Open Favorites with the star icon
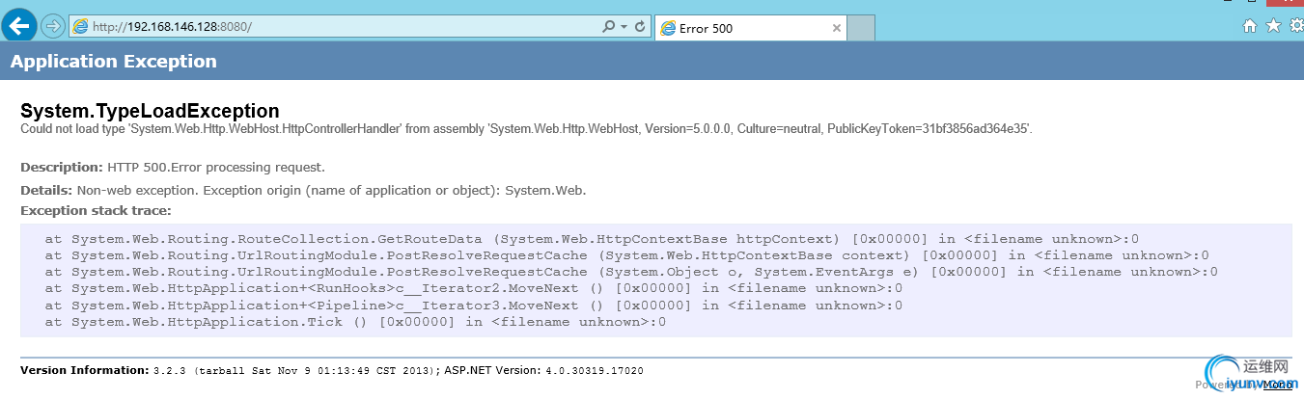Viewport: 1304px width, 399px height. [x=1273, y=25]
